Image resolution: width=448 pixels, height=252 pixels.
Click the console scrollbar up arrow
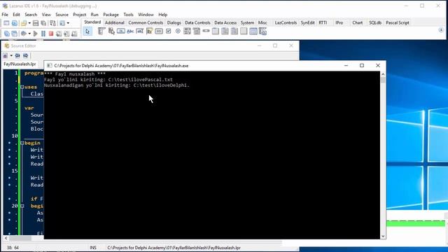coord(383,74)
